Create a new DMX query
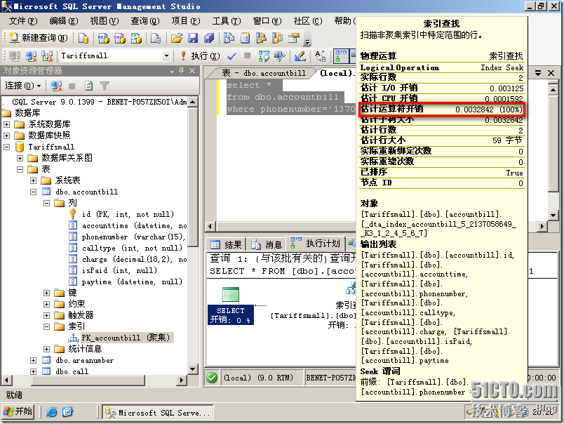Viewport: 564px width, 424px height. [x=120, y=38]
